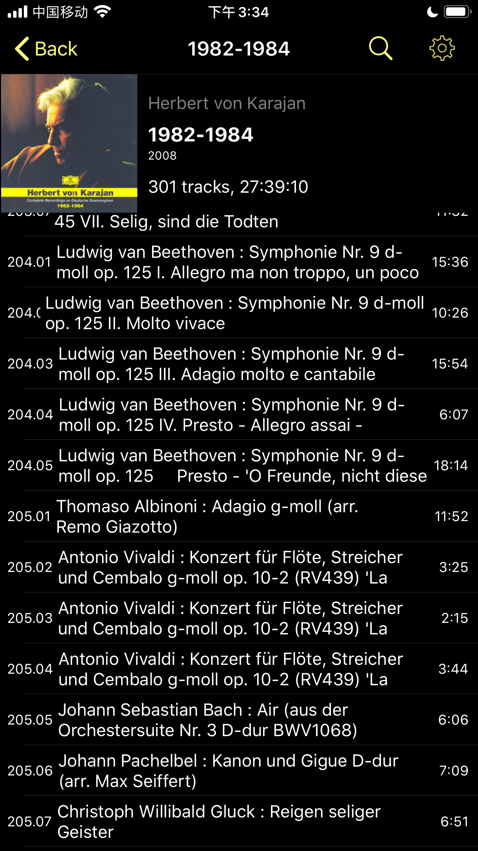Play Symphonie Nr. 9 Allegro ma non troppo
The image size is (478, 851).
pos(237,262)
